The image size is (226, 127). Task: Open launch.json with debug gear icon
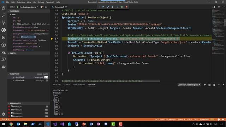click(x=42, y=7)
